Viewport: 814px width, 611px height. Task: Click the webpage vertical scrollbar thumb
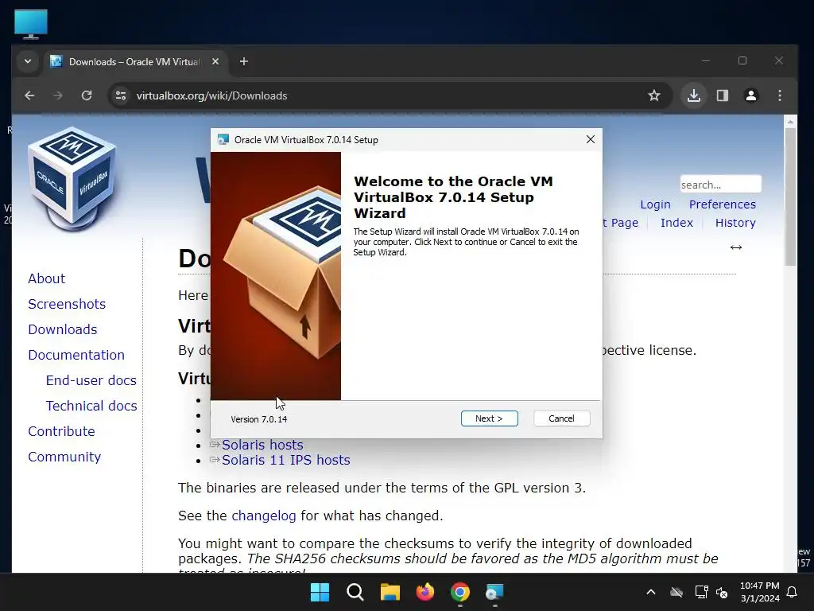(x=790, y=197)
